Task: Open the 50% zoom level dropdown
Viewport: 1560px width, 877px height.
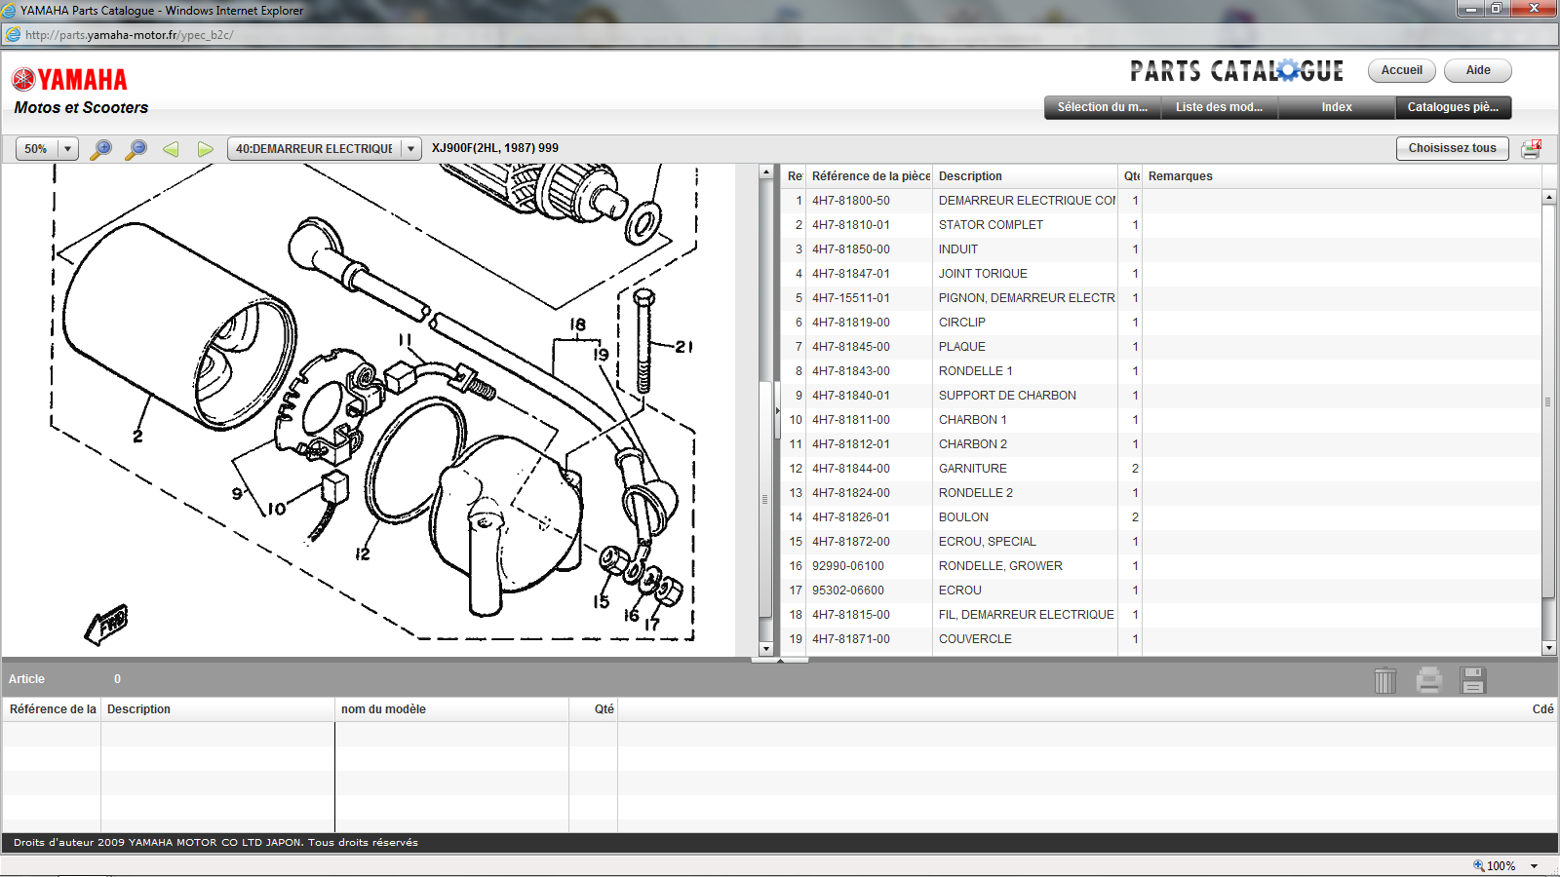Action: [67, 149]
